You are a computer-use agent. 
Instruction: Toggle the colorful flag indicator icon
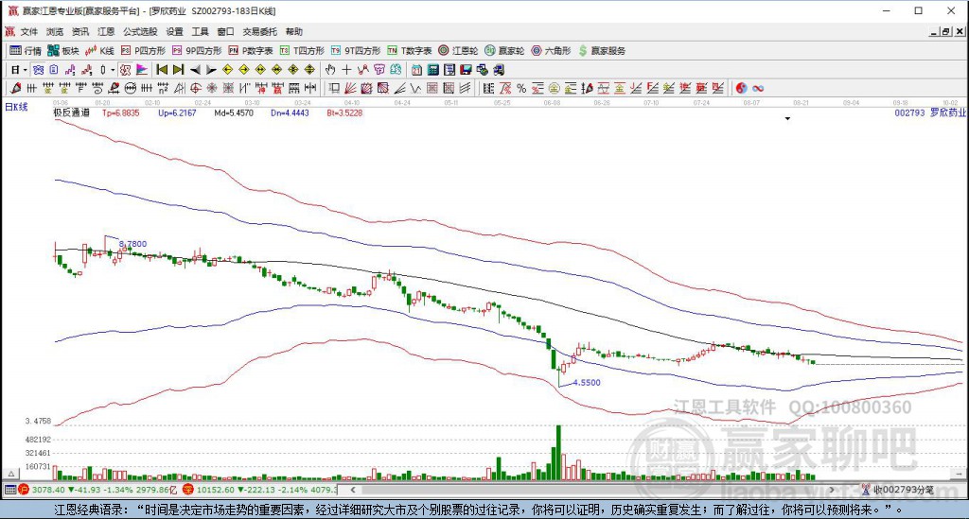click(x=142, y=70)
